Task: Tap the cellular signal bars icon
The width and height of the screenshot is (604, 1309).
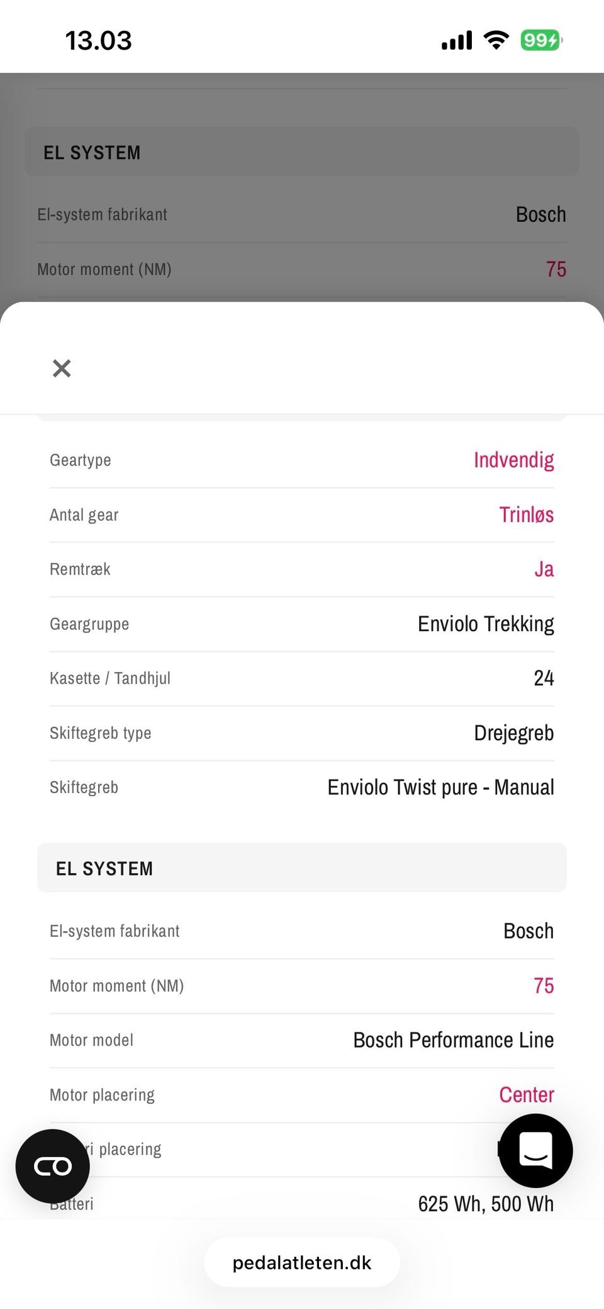Action: [x=457, y=41]
